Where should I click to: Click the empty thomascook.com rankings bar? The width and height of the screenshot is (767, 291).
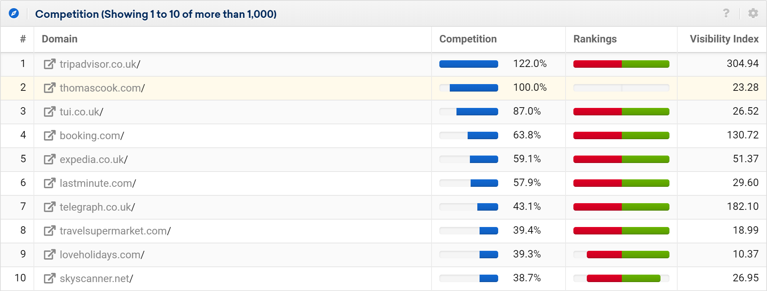[621, 88]
